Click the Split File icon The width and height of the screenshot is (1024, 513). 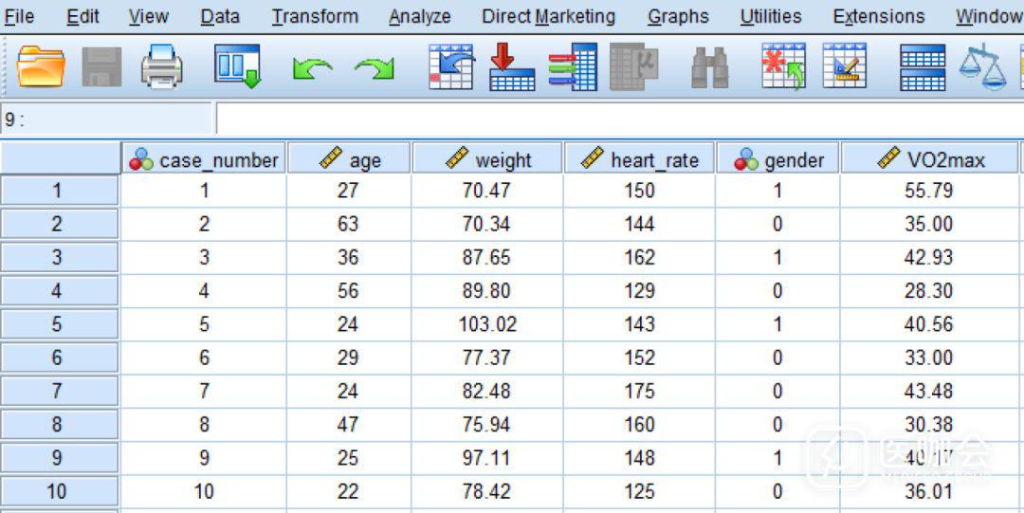pyautogui.click(x=922, y=67)
